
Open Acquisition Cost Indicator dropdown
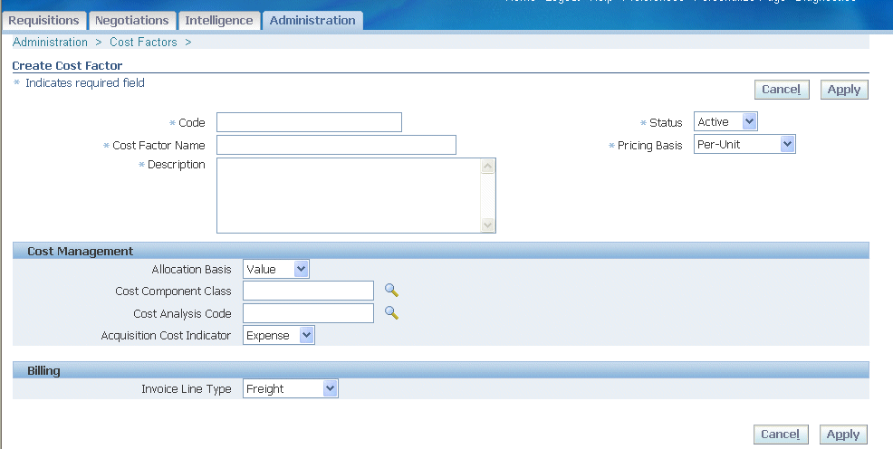point(278,335)
